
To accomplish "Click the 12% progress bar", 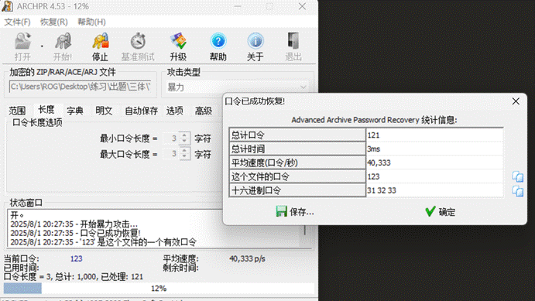I will pyautogui.click(x=159, y=289).
